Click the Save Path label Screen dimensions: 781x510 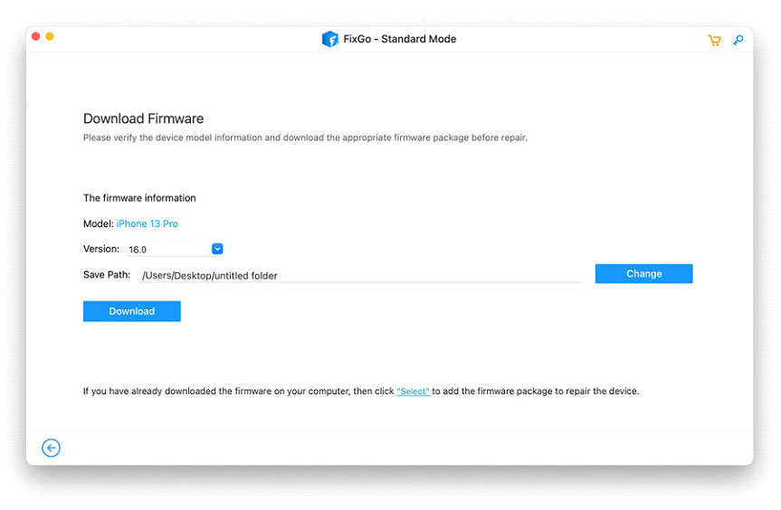[x=107, y=275]
